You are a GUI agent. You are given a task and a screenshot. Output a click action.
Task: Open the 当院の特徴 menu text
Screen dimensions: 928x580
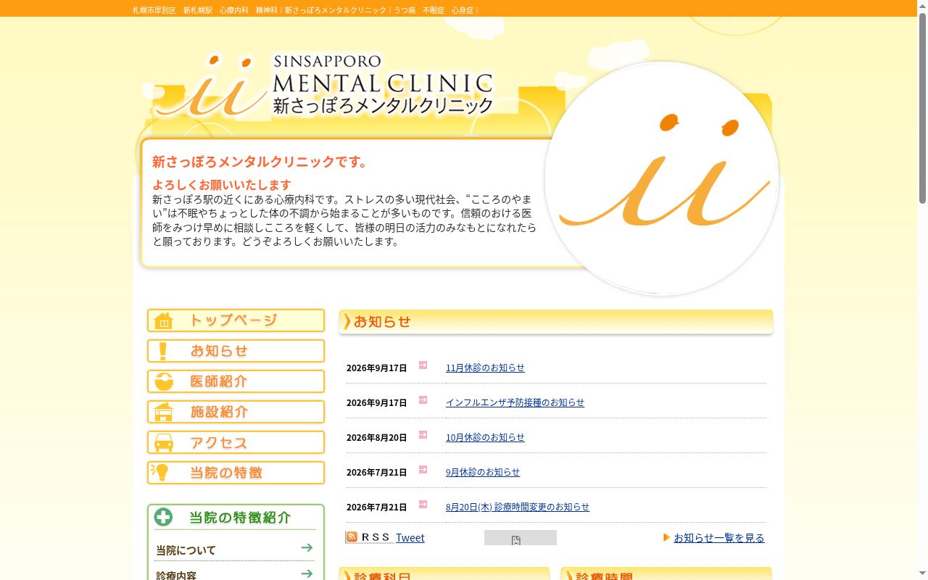pyautogui.click(x=226, y=473)
